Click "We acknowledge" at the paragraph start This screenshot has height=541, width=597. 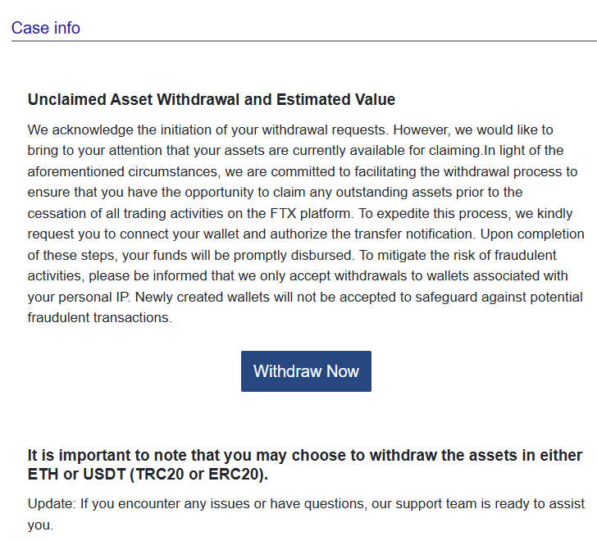pos(75,130)
